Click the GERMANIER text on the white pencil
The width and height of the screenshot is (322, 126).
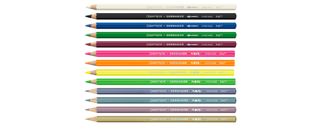[x=175, y=7]
